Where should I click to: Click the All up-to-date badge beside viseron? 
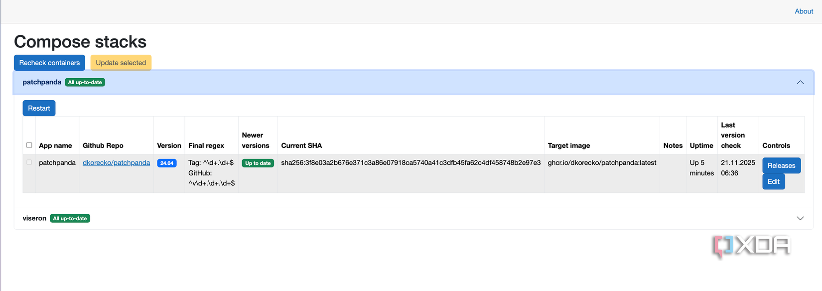click(70, 218)
